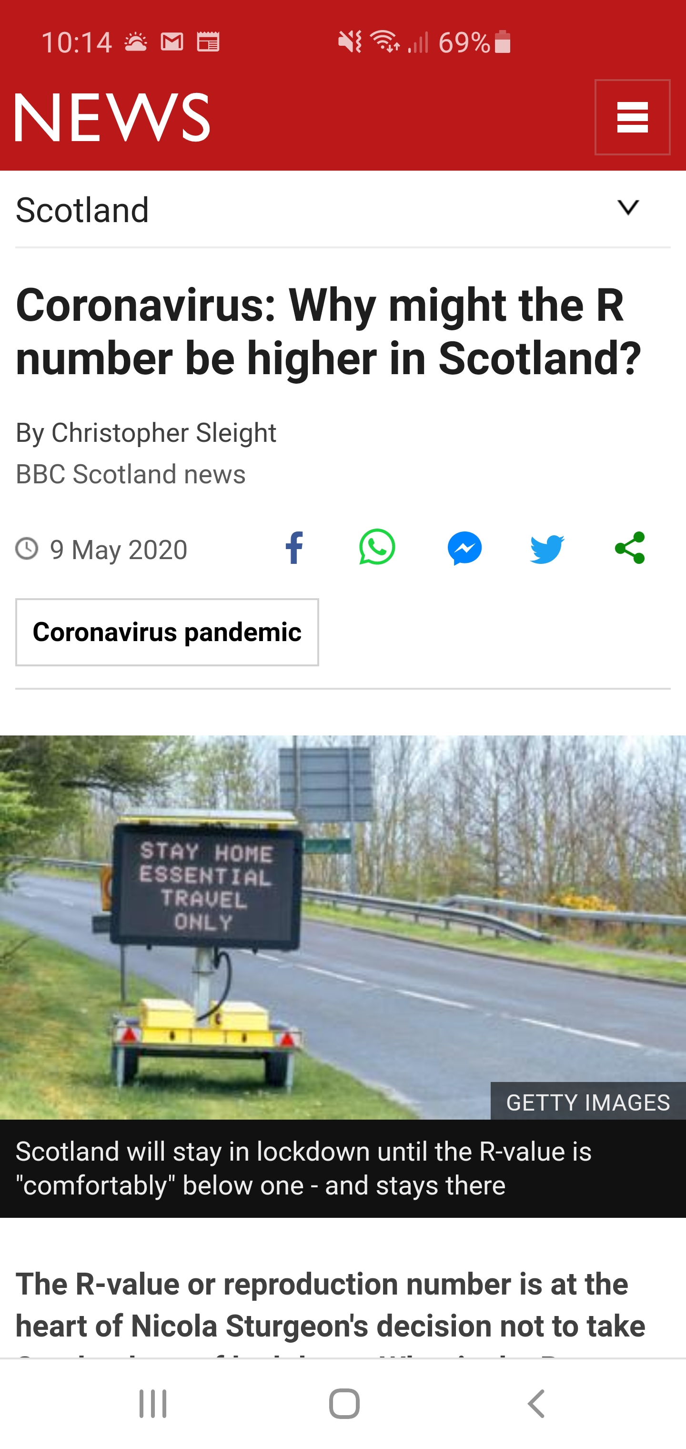Open the Scotland section label
This screenshot has height=1449, width=686.
tap(82, 210)
